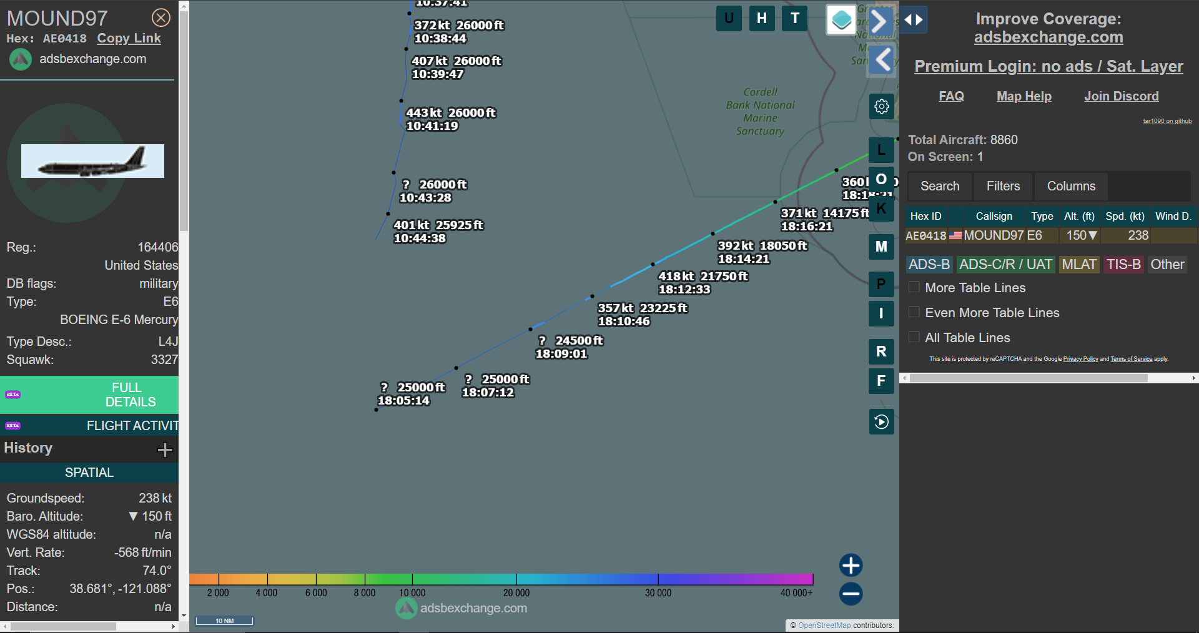The height and width of the screenshot is (633, 1199).
Task: Click the map settings gear icon
Action: pos(881,107)
